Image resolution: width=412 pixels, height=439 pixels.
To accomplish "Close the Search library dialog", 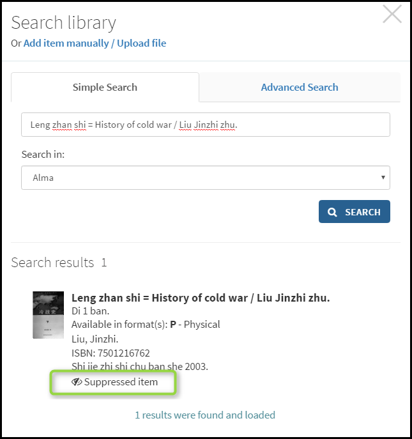I will (x=392, y=14).
